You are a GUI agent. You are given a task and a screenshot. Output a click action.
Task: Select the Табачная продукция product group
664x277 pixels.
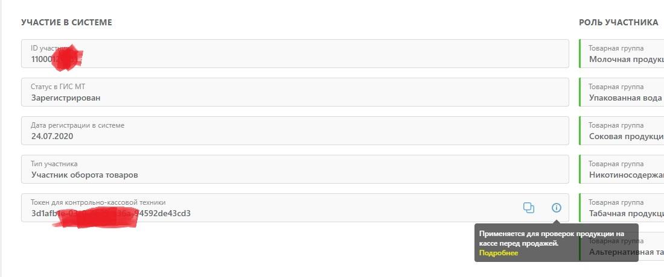tap(622, 208)
